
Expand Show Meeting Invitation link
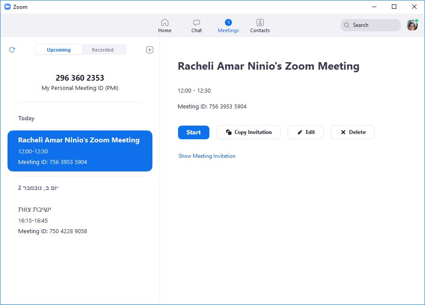pyautogui.click(x=207, y=156)
